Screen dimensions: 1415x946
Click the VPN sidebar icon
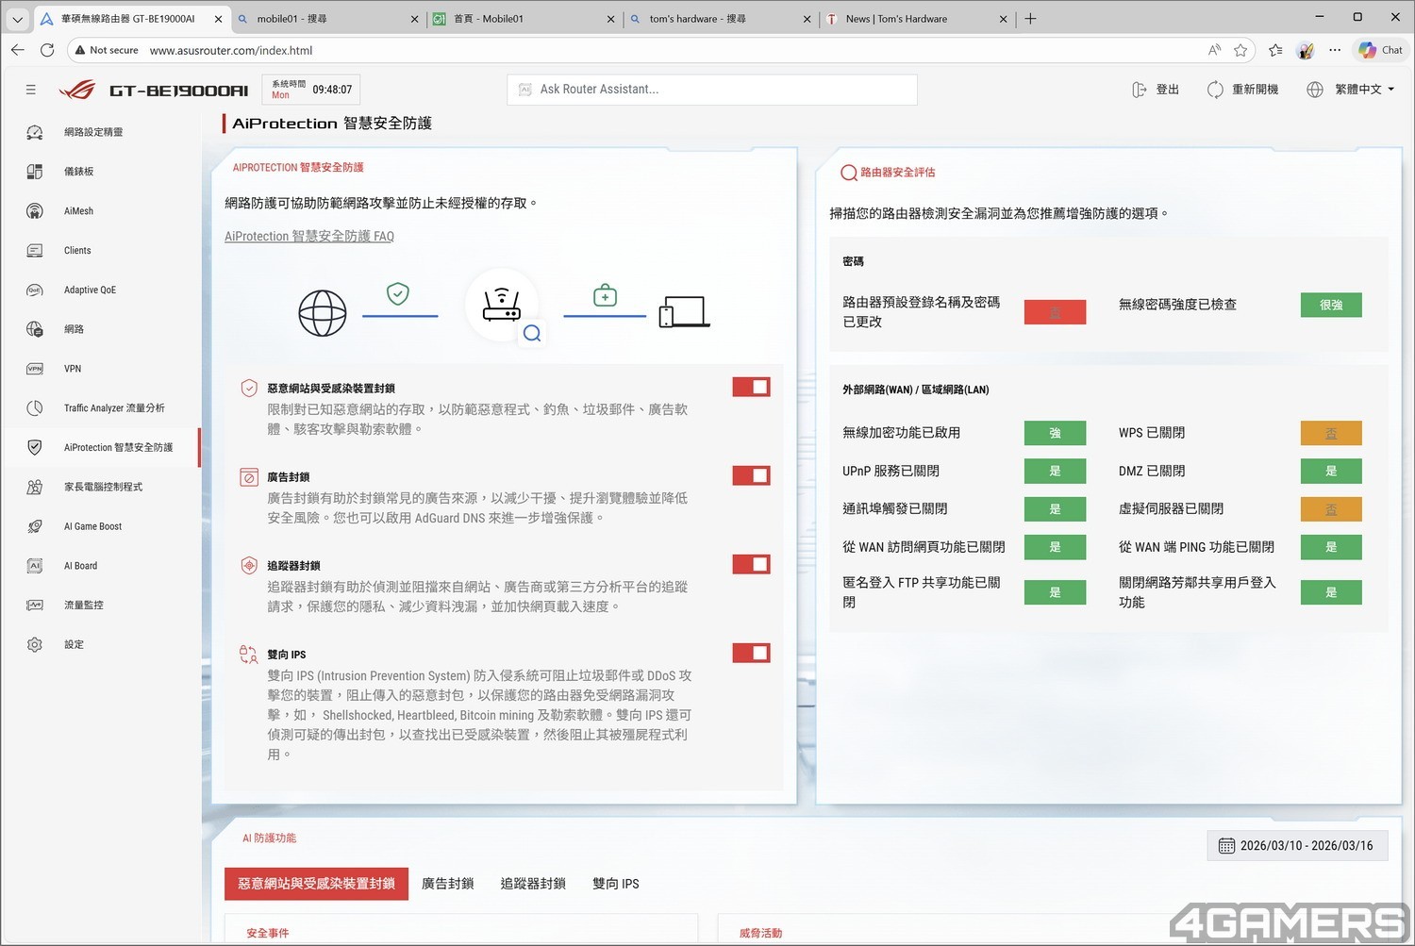(35, 369)
